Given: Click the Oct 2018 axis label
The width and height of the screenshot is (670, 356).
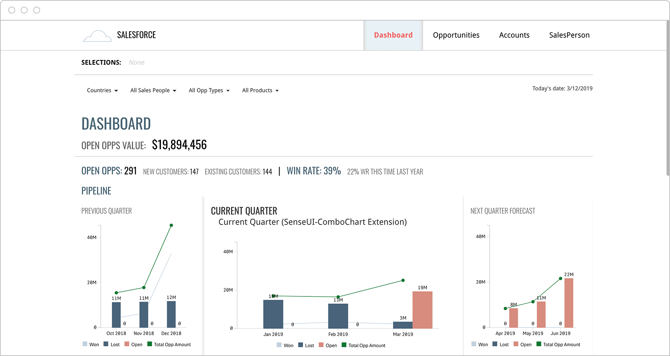Looking at the screenshot, I should tap(116, 333).
